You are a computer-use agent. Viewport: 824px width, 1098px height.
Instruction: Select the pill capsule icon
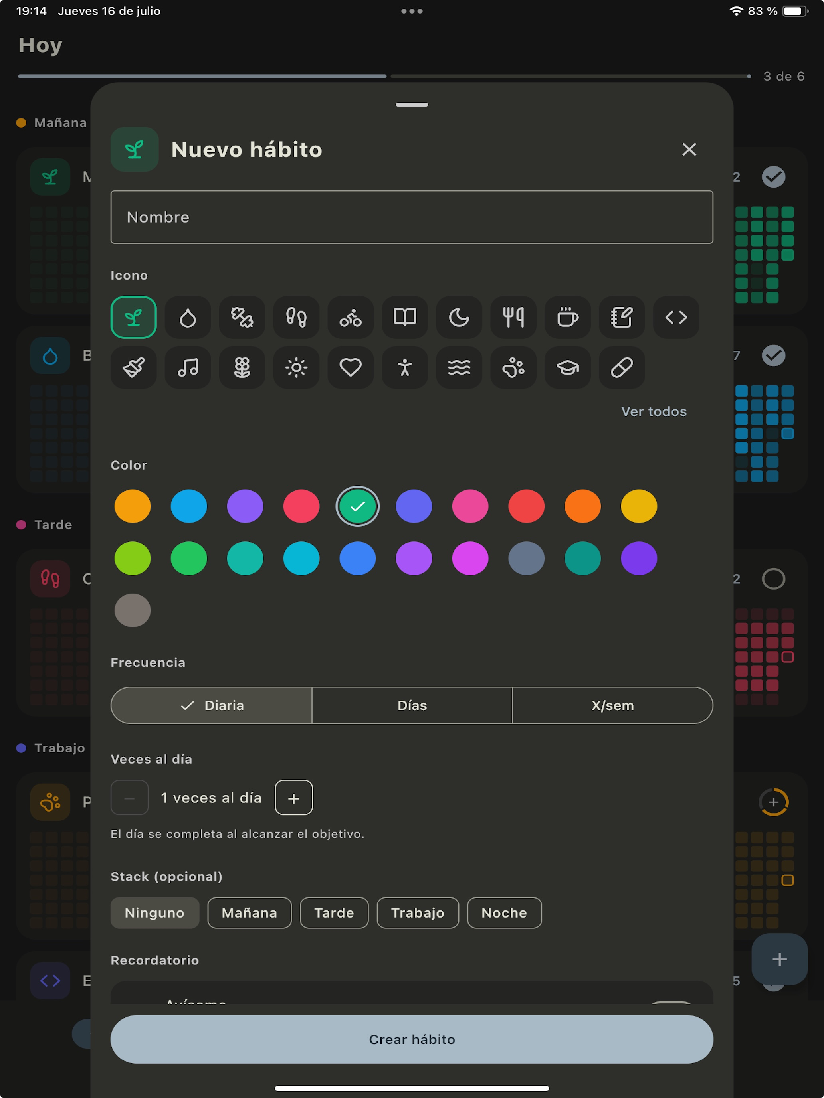(622, 367)
